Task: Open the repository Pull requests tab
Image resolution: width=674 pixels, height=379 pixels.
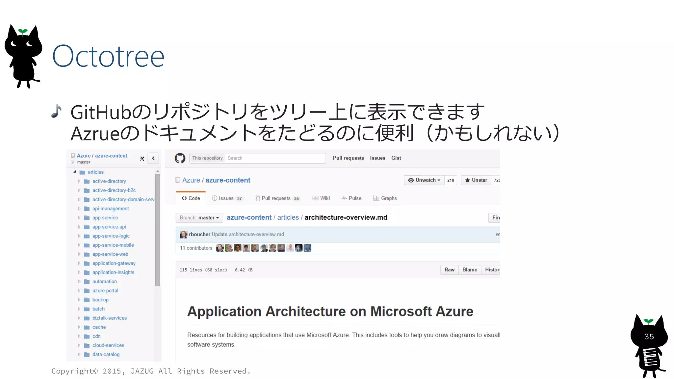Action: [278, 198]
